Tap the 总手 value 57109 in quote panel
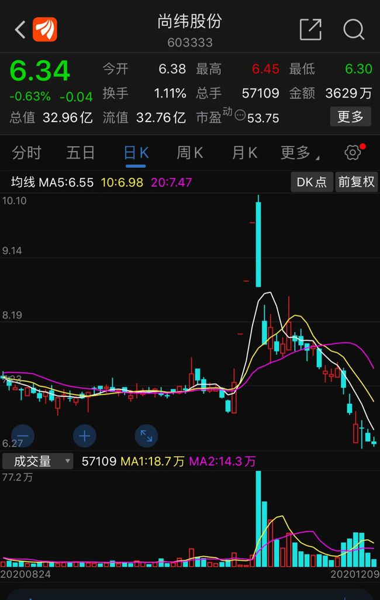 [260, 93]
